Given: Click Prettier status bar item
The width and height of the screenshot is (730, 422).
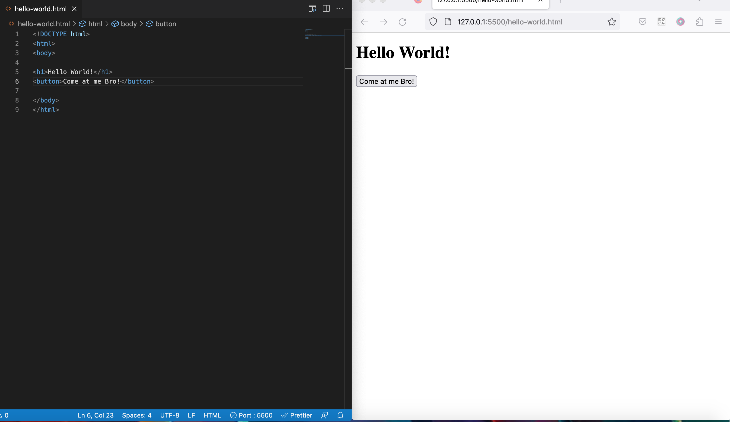Looking at the screenshot, I should pos(297,415).
